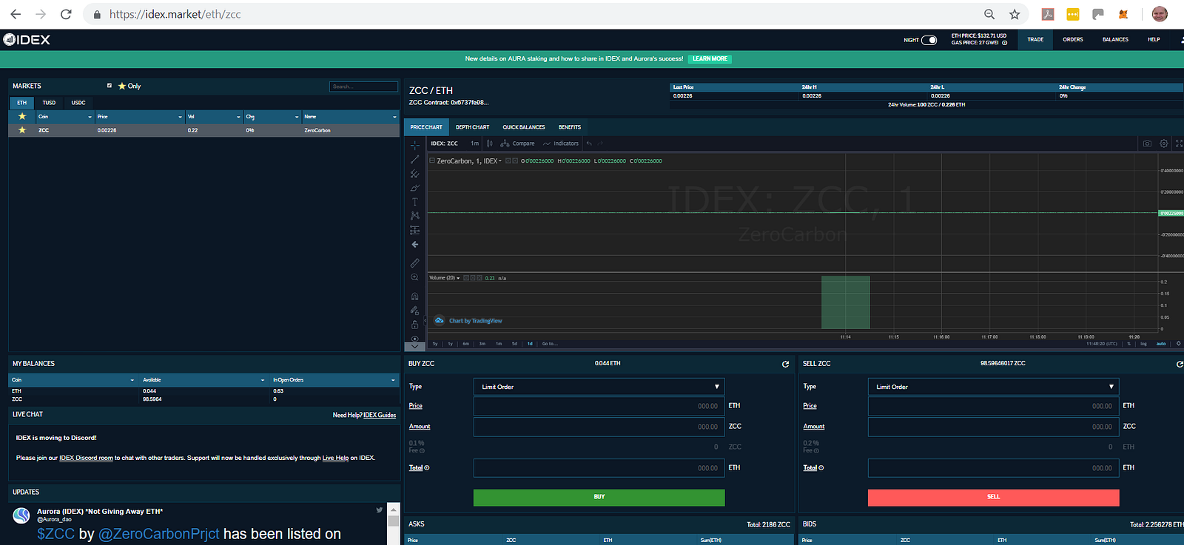Select the trend line drawing tool
Image resolution: width=1184 pixels, height=545 pixels.
[x=414, y=160]
